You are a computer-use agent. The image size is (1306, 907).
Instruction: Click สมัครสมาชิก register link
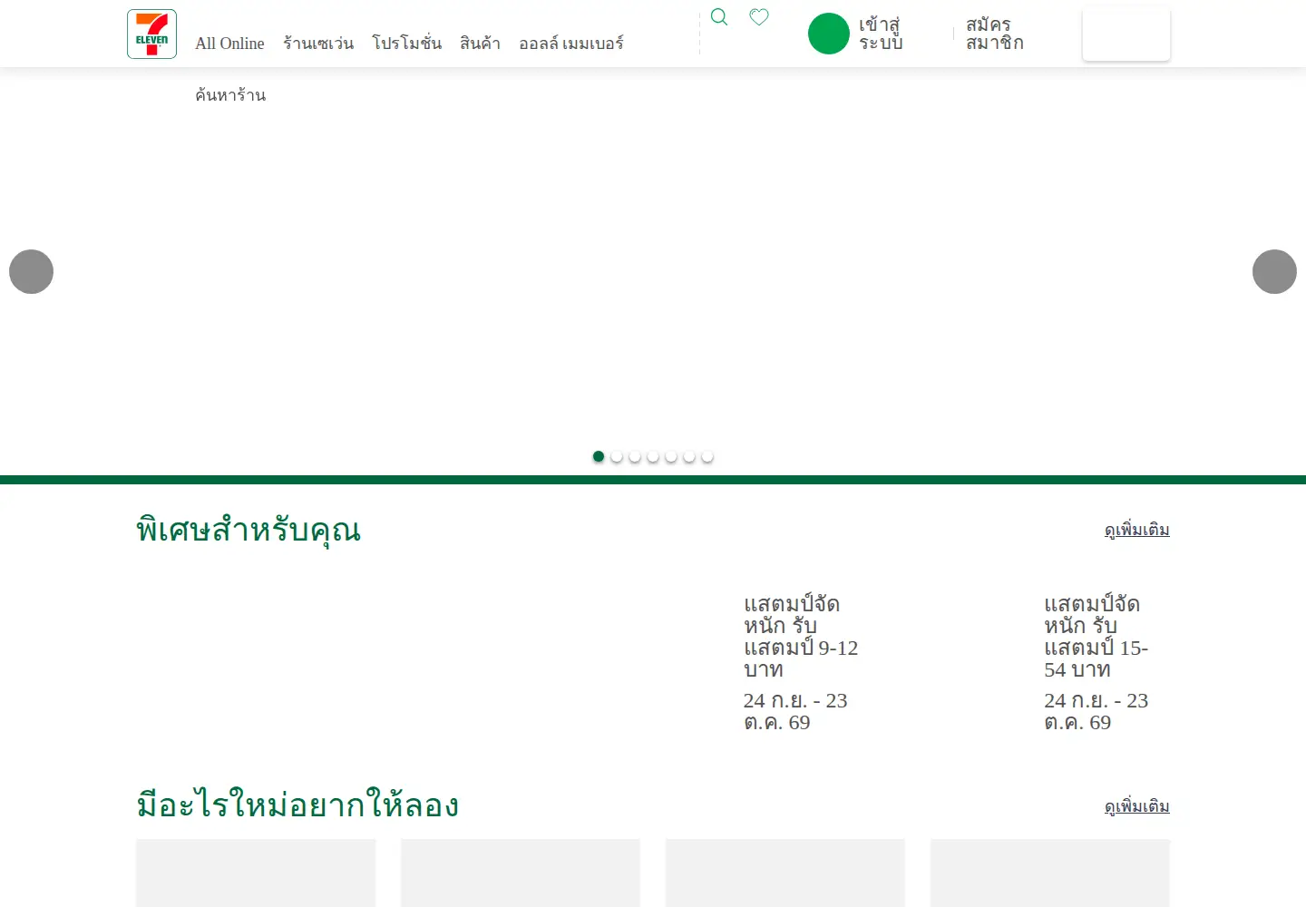click(x=995, y=34)
